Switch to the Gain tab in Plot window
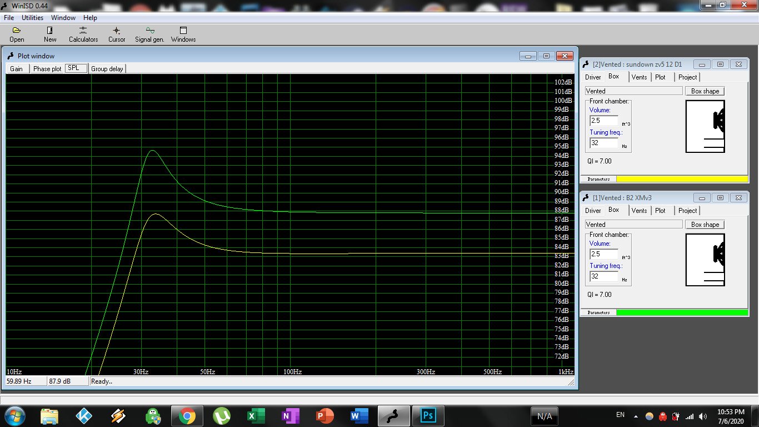This screenshot has height=427, width=759. click(x=17, y=69)
